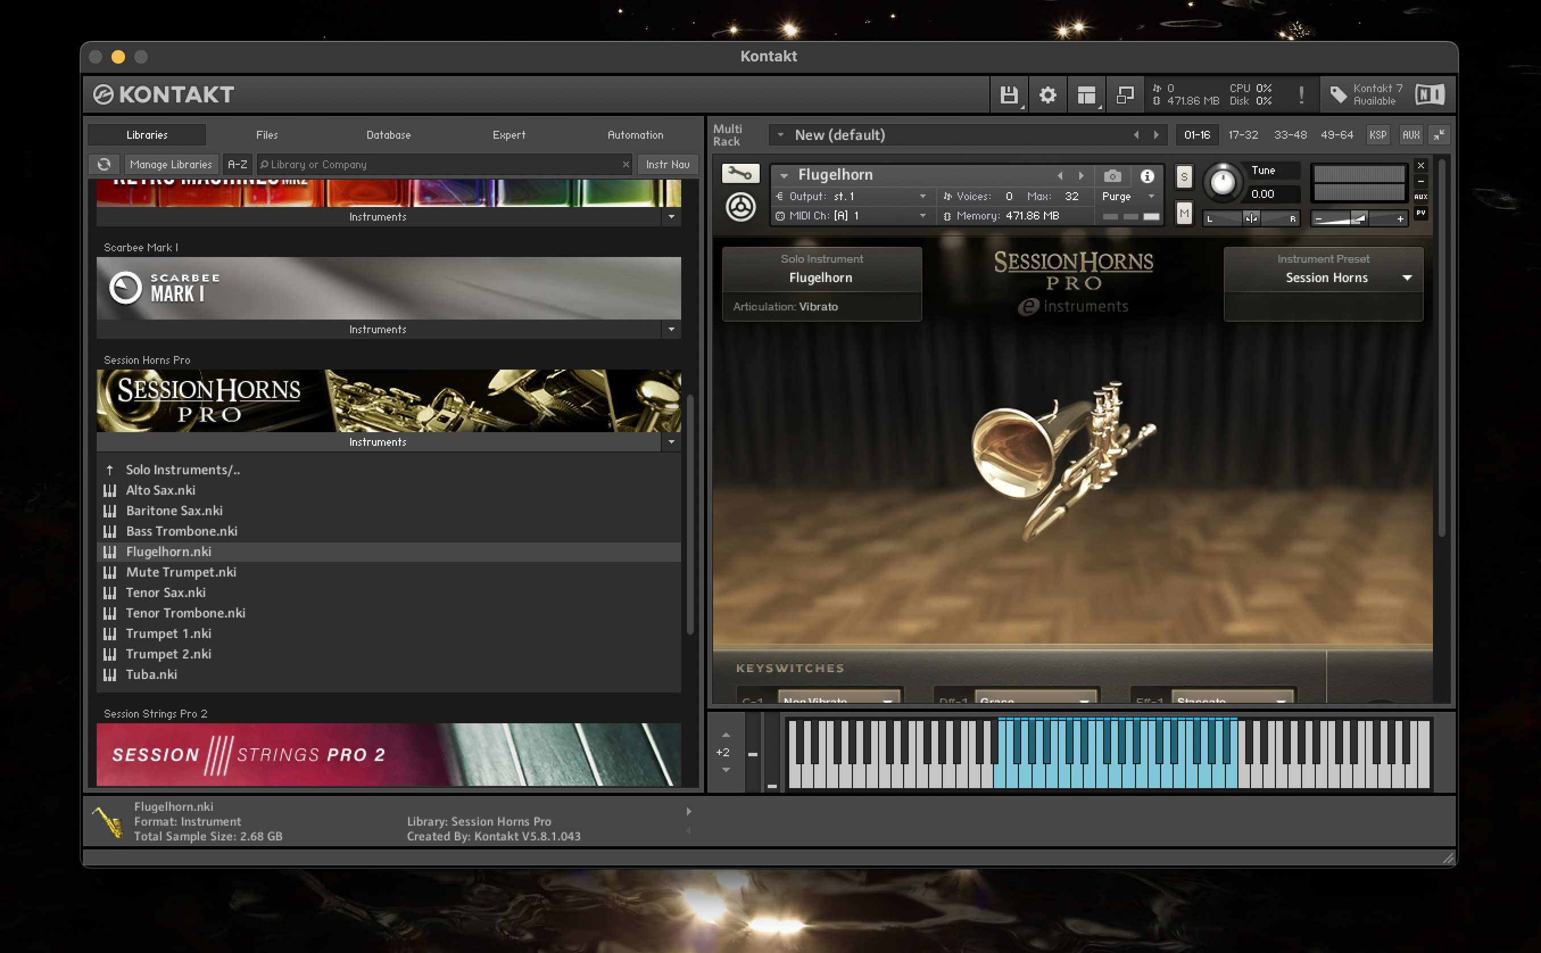The image size is (1541, 953).
Task: Load the next multi using the right arrow
Action: coord(1156,135)
